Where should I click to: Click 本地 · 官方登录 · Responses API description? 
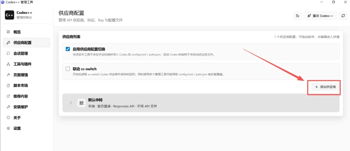click(x=122, y=106)
